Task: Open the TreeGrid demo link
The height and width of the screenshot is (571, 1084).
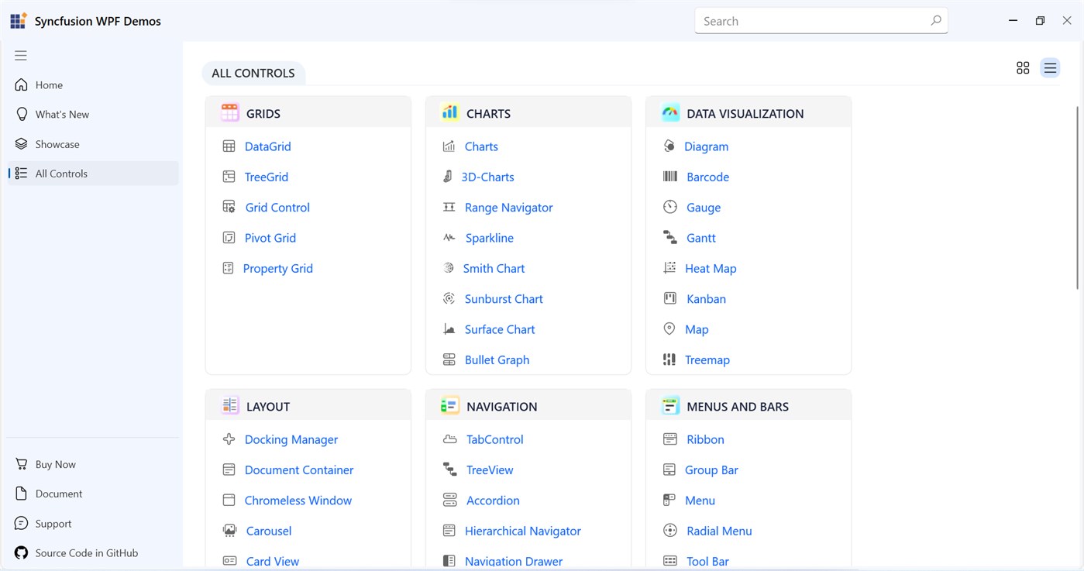Action: (x=267, y=177)
